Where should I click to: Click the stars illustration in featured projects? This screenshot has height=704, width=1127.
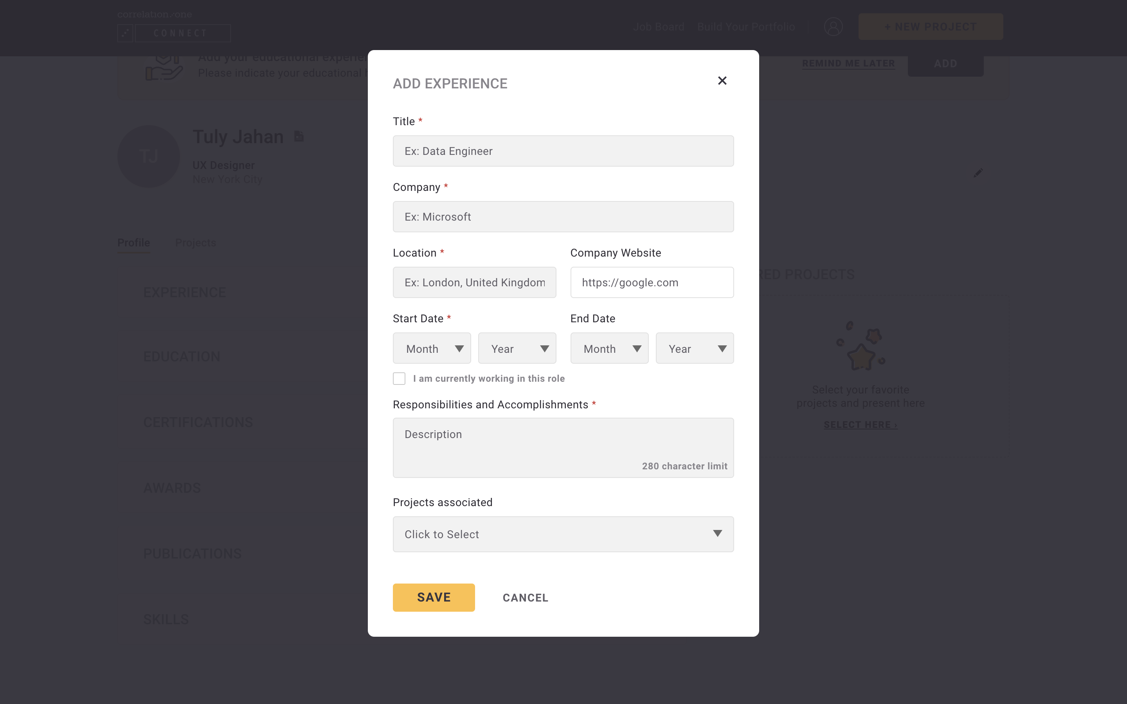tap(861, 347)
